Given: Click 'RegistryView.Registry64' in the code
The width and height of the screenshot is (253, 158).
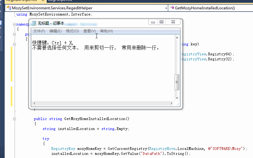Looking at the screenshot, I should click(206, 54).
